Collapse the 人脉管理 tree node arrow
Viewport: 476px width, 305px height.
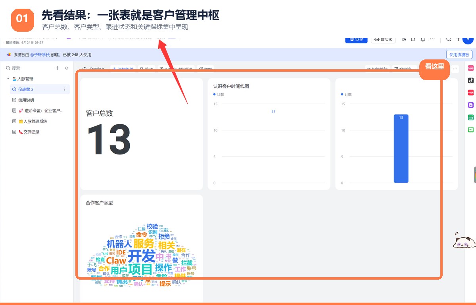pos(8,79)
